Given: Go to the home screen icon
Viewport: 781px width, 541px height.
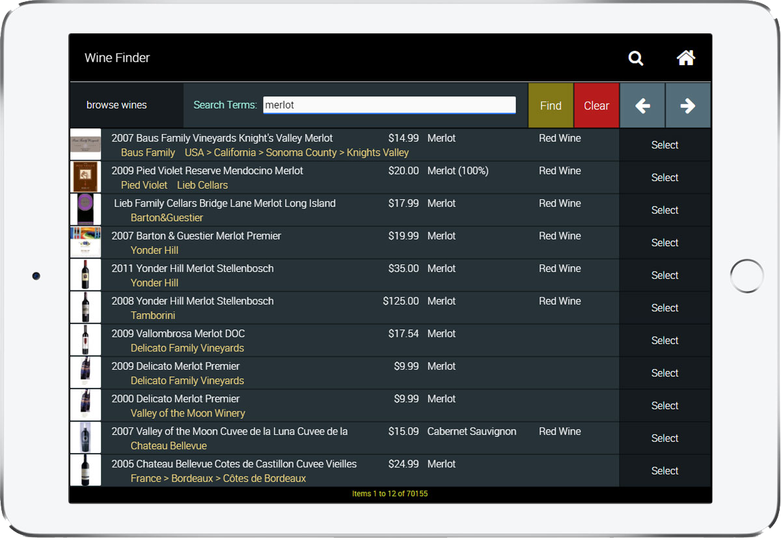Looking at the screenshot, I should pos(686,58).
